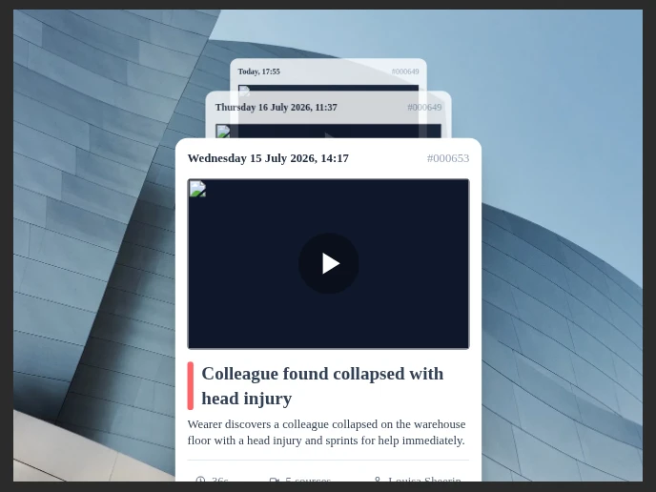Select the 'Today, 17:55' card header

259,72
